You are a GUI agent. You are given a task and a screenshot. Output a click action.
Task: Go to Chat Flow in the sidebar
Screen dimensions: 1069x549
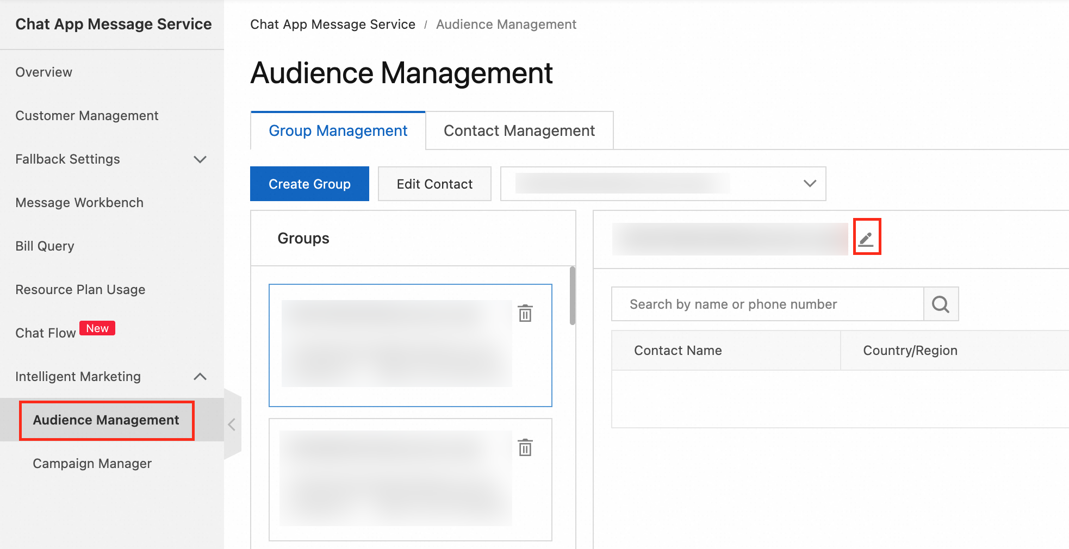pyautogui.click(x=46, y=333)
